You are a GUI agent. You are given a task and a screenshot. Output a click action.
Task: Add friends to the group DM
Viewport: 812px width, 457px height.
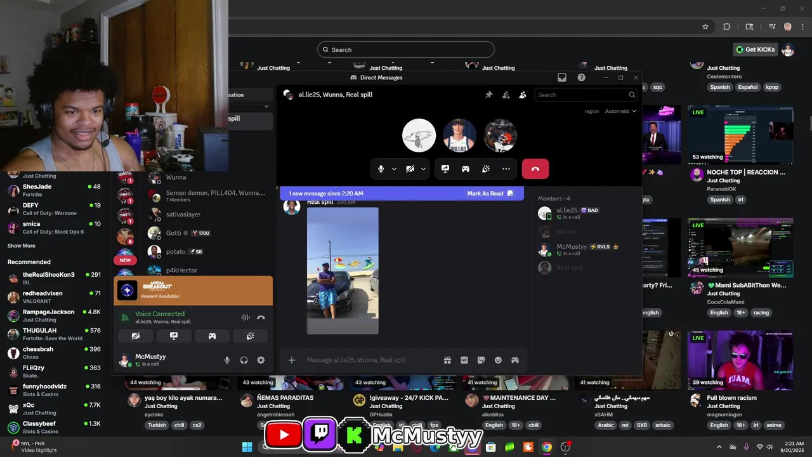[x=506, y=95]
